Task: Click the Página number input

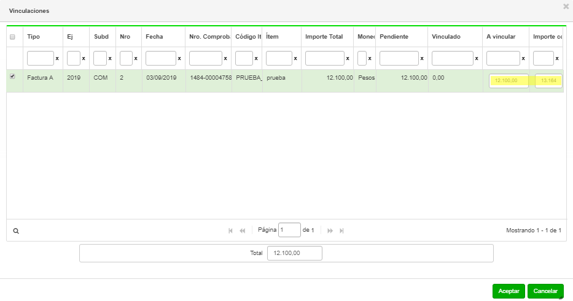Action: [289, 231]
